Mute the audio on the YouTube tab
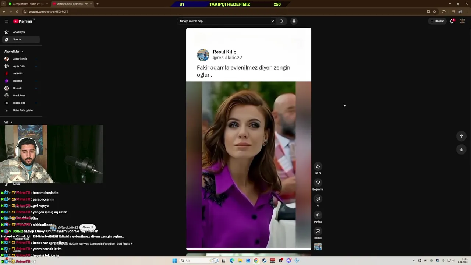This screenshot has height=265, width=471. click(x=86, y=4)
